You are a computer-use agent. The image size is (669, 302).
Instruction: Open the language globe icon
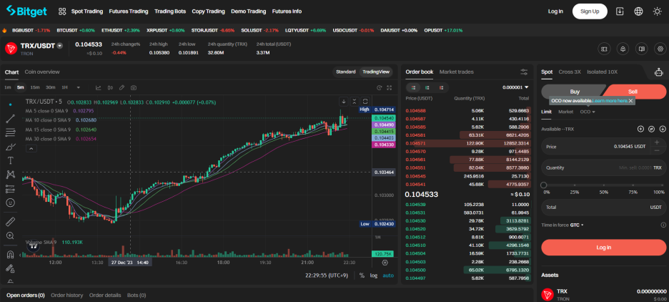pyautogui.click(x=638, y=11)
